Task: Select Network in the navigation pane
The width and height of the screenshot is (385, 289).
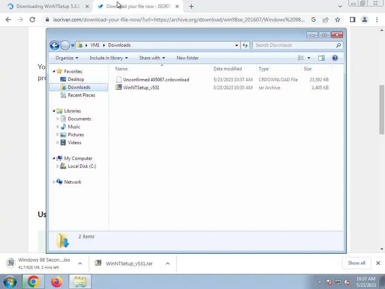Action: pos(73,182)
